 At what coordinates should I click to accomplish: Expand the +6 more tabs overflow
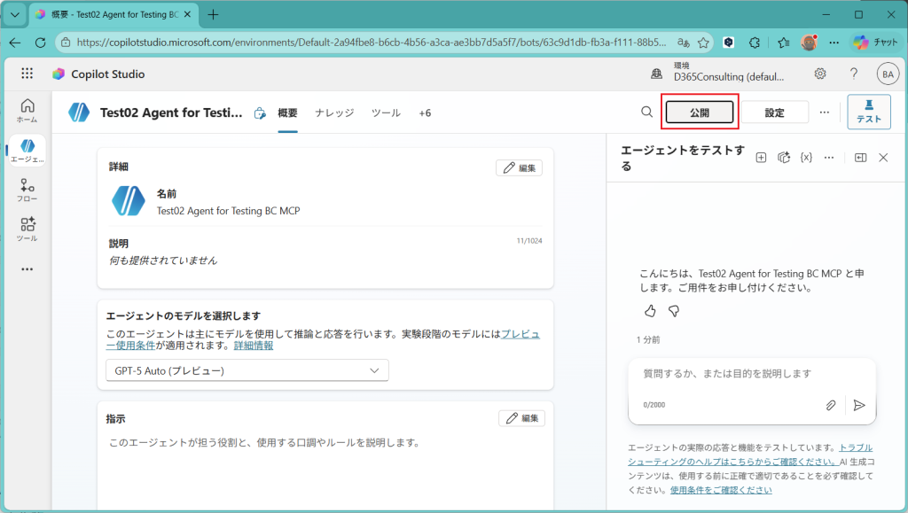pyautogui.click(x=424, y=113)
